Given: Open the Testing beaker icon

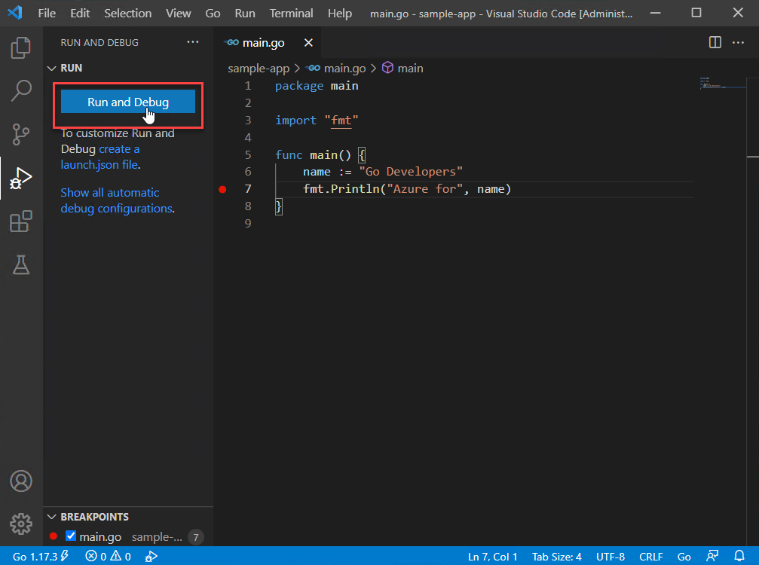Looking at the screenshot, I should pyautogui.click(x=21, y=264).
